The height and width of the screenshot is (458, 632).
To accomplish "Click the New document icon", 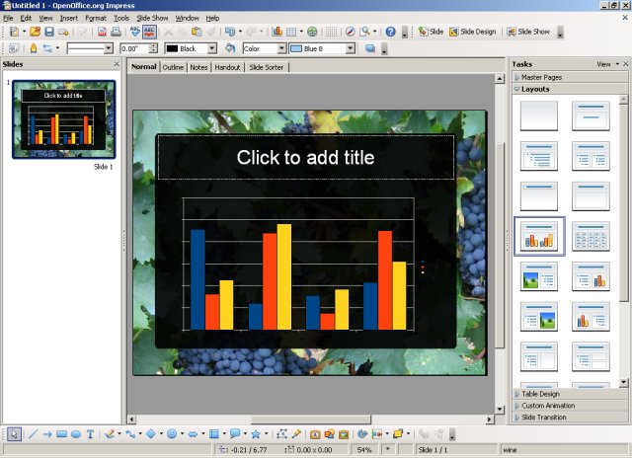I will [x=14, y=32].
